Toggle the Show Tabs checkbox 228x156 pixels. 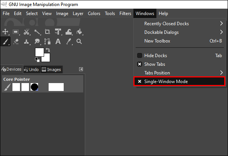[139, 64]
